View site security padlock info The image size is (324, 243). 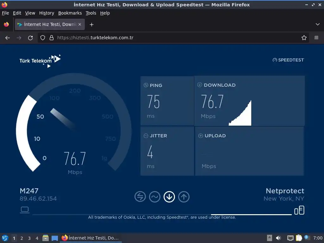pyautogui.click(x=52, y=38)
